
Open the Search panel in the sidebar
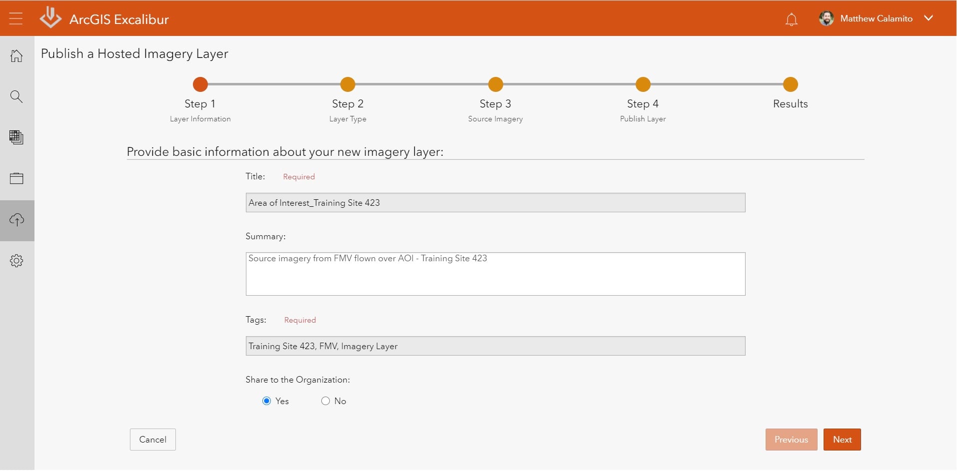click(16, 96)
